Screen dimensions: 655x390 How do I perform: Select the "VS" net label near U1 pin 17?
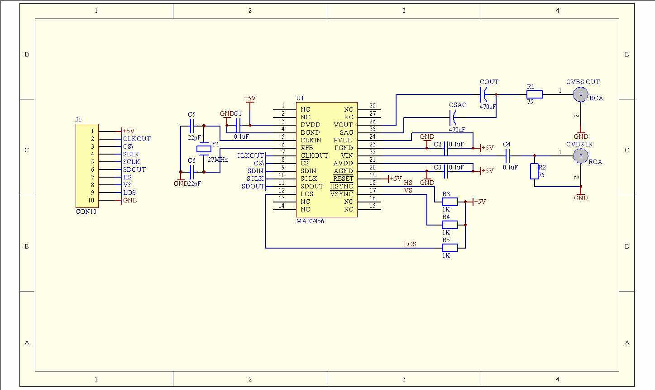tap(408, 190)
